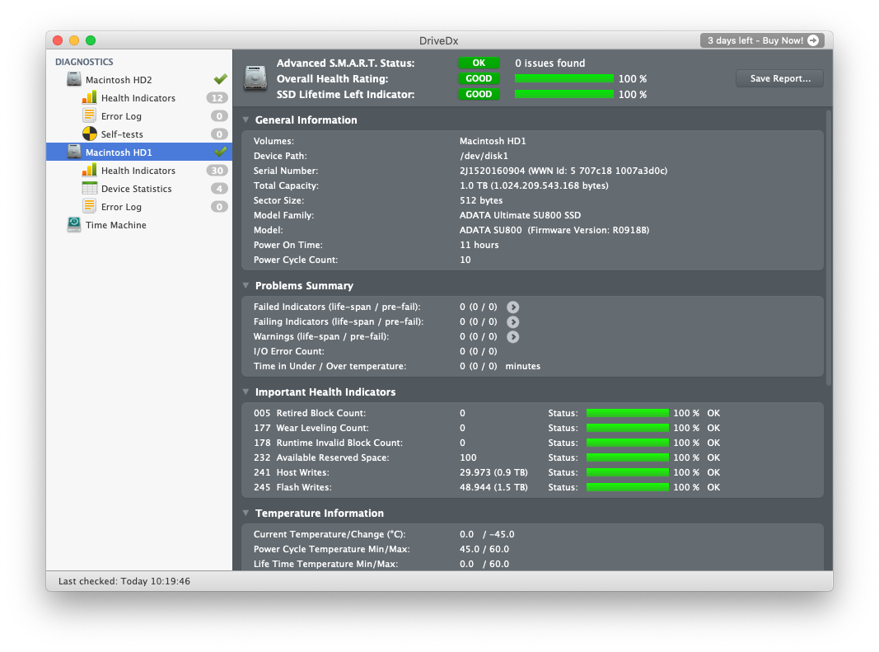Click the '3 days left - Buy Now' button

pos(762,40)
